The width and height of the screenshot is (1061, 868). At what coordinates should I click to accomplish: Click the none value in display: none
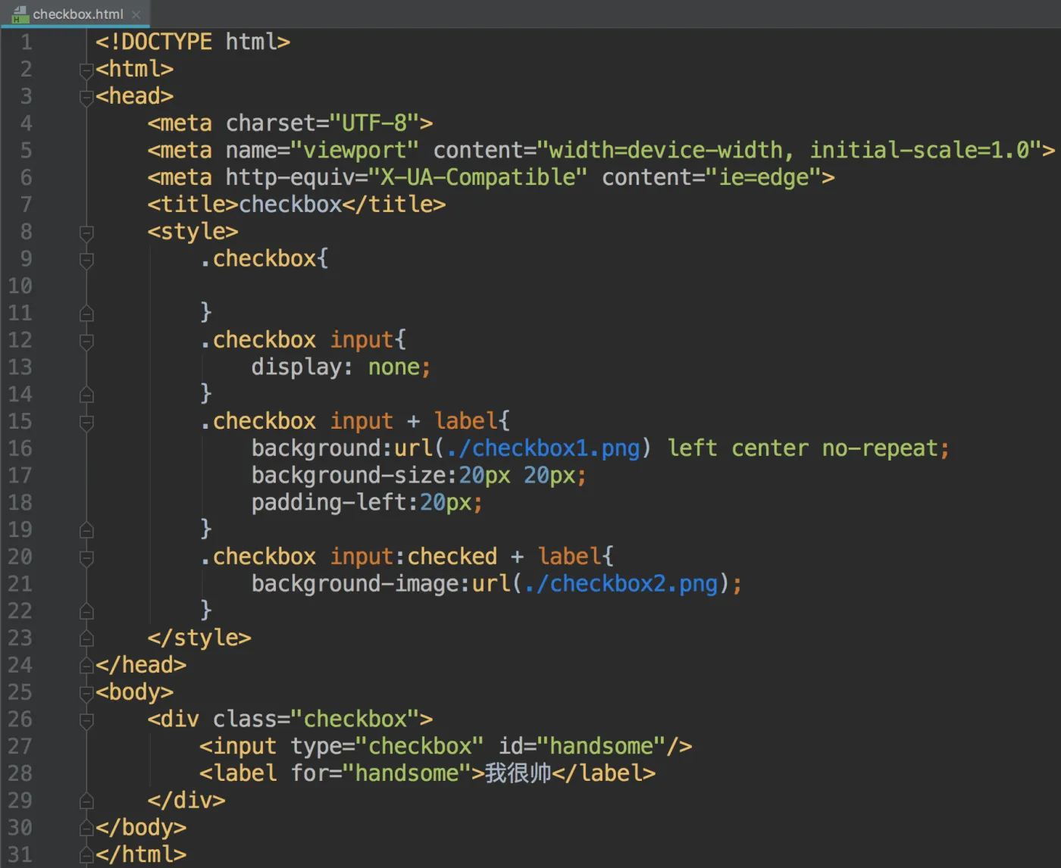tap(393, 367)
